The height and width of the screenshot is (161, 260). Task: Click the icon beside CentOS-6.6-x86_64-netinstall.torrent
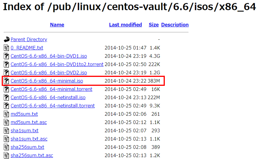(x=6, y=106)
